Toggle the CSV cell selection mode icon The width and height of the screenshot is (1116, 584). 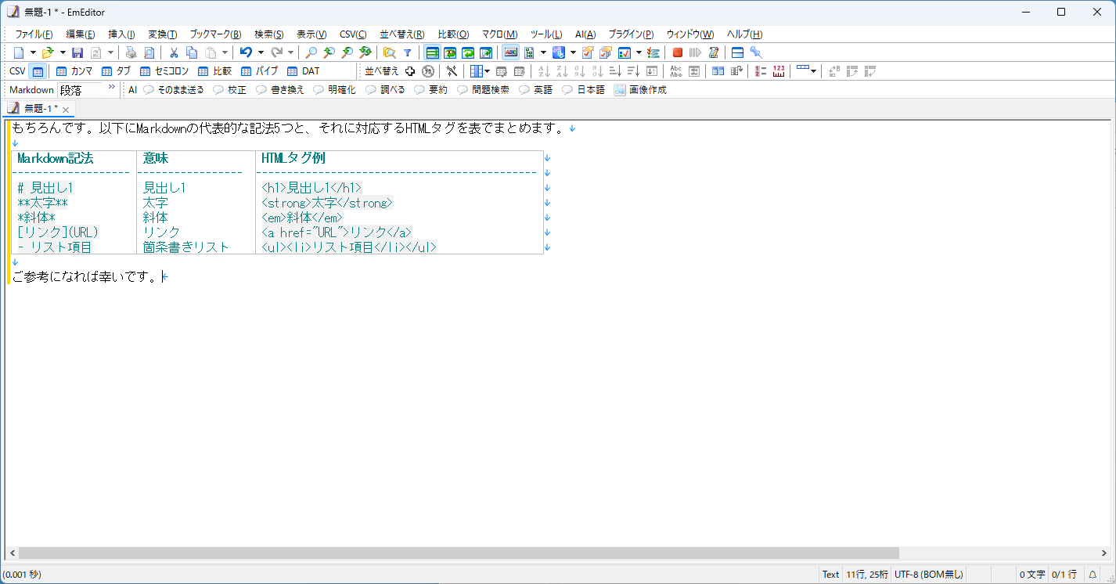[38, 71]
